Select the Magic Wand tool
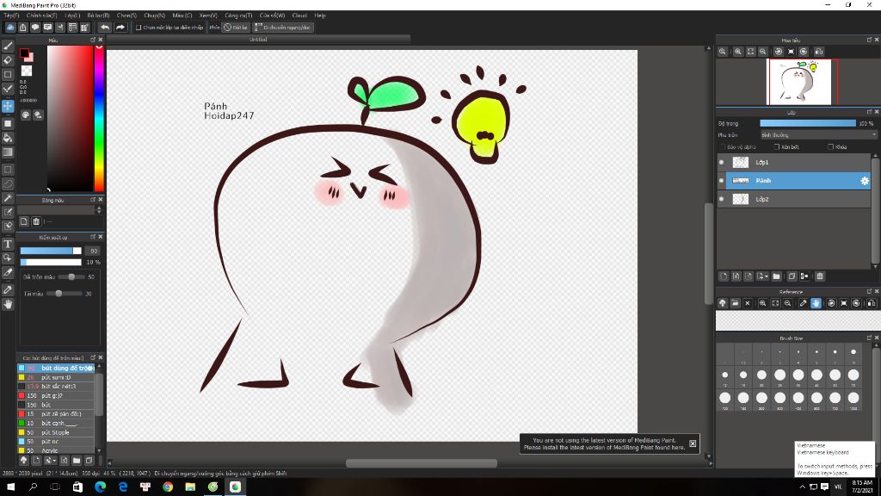Viewport: 881px width, 496px height. tap(8, 198)
